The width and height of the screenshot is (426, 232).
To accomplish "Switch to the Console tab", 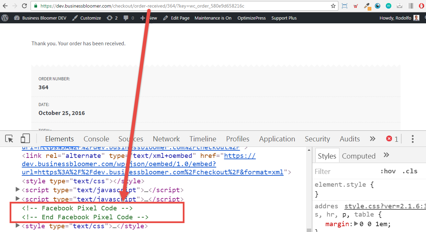I will (96, 139).
